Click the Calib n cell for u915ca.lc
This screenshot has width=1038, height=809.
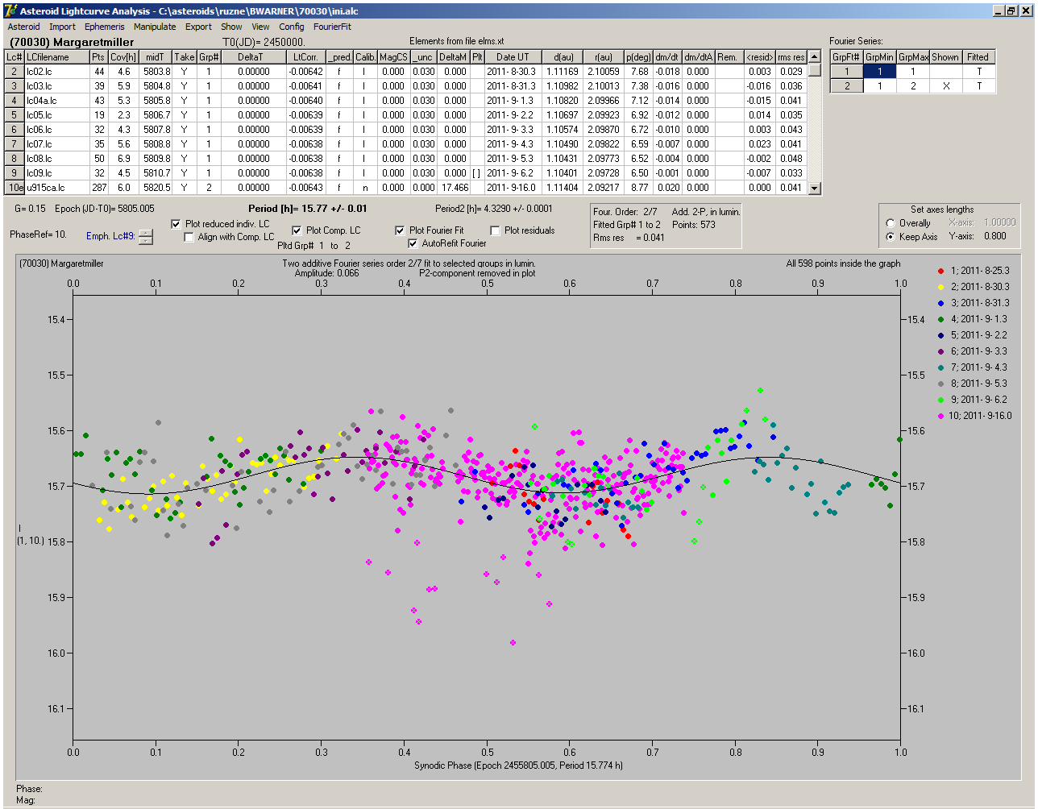pos(364,188)
